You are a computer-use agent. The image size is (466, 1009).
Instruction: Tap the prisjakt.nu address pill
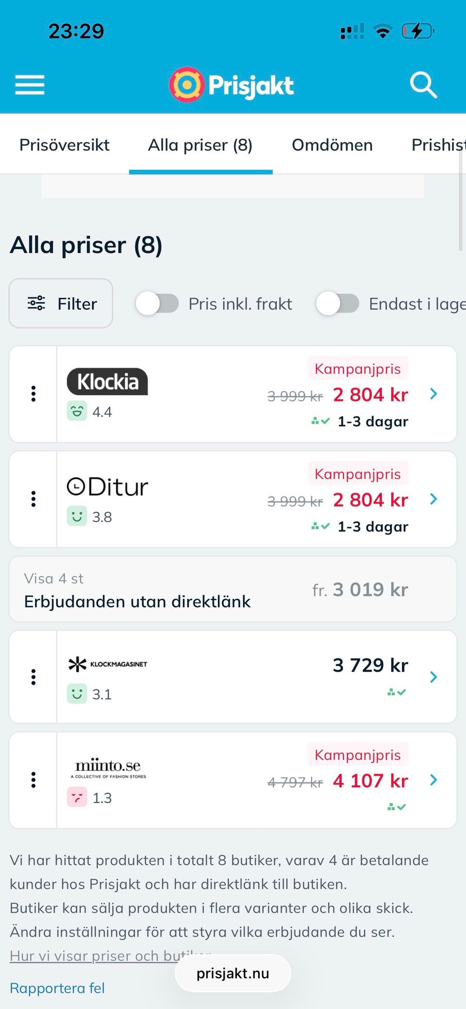[233, 974]
